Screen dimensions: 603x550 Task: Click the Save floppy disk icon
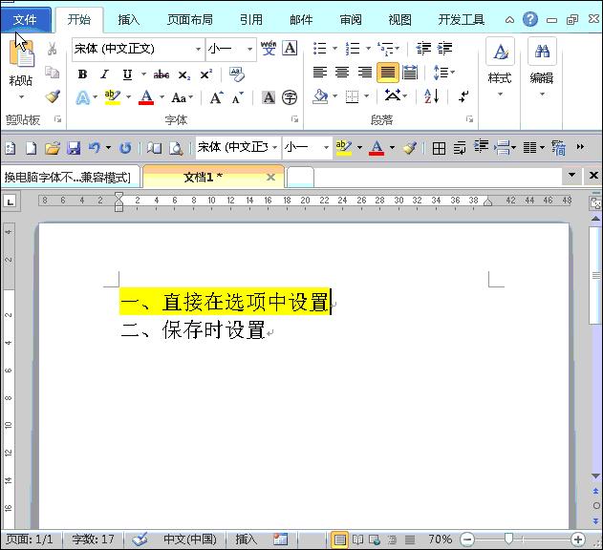point(74,148)
